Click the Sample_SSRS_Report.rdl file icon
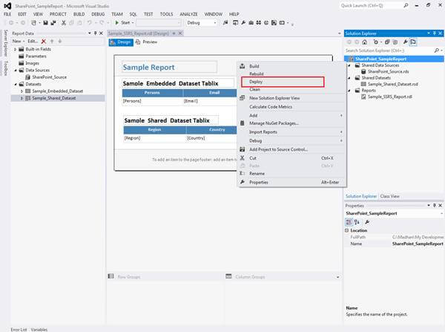The width and height of the screenshot is (445, 332). coord(363,97)
